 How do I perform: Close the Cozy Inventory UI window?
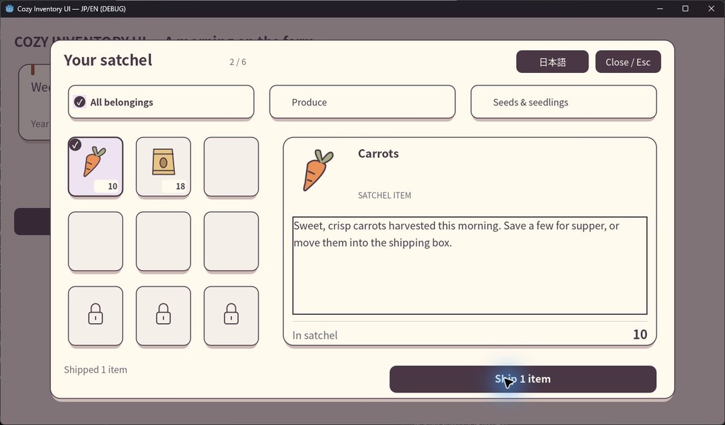click(711, 8)
